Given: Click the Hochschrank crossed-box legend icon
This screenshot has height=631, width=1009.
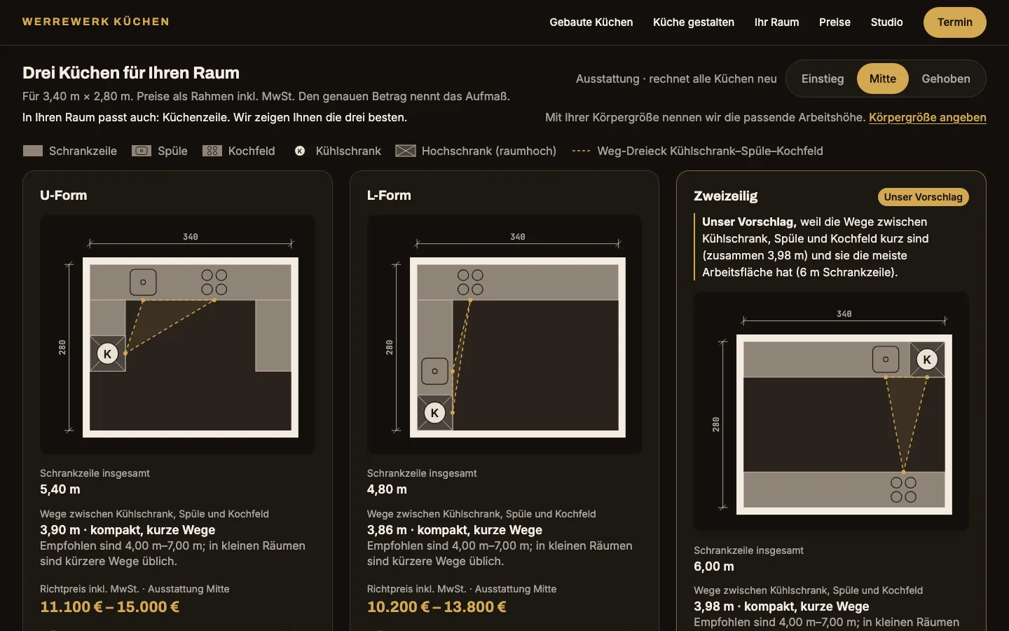Looking at the screenshot, I should [x=406, y=151].
